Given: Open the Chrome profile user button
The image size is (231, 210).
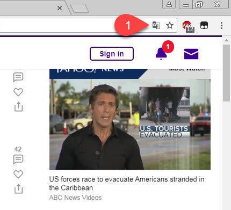Looking at the screenshot, I should (169, 4).
